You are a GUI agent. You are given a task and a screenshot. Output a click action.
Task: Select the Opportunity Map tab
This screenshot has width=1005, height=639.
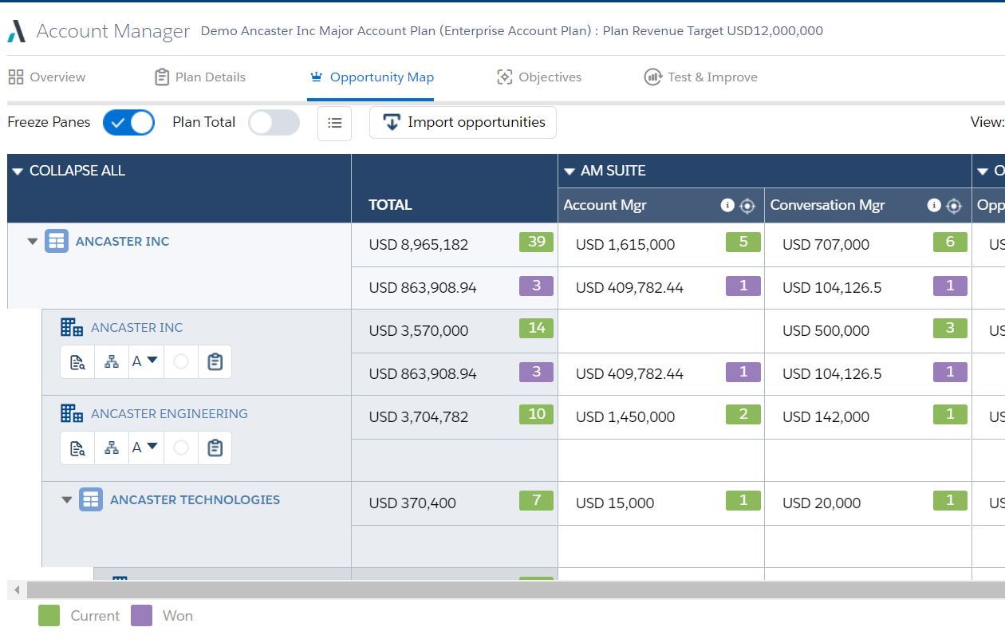pyautogui.click(x=371, y=77)
